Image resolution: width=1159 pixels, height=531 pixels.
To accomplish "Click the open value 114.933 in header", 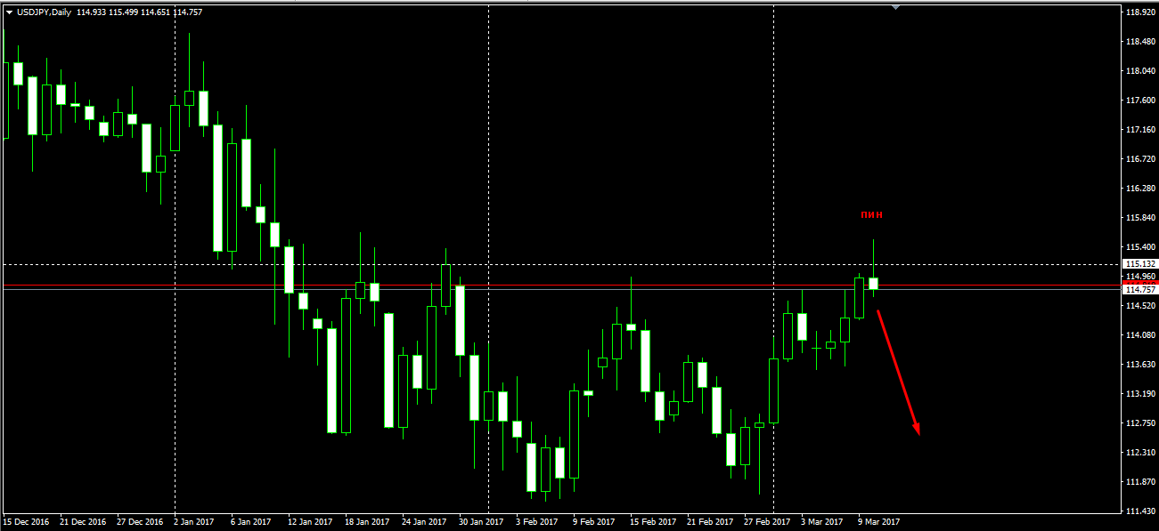I will coord(91,12).
